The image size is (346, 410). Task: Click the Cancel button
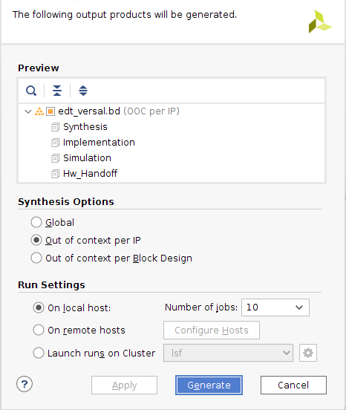click(x=293, y=385)
